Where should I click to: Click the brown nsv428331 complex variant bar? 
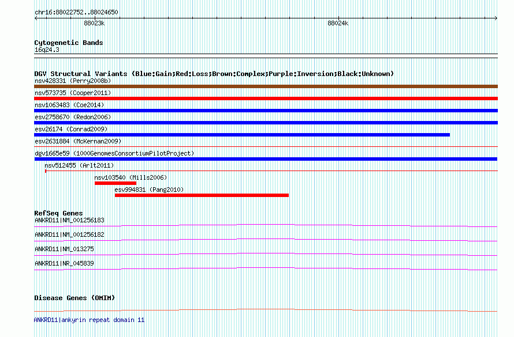(266, 86)
